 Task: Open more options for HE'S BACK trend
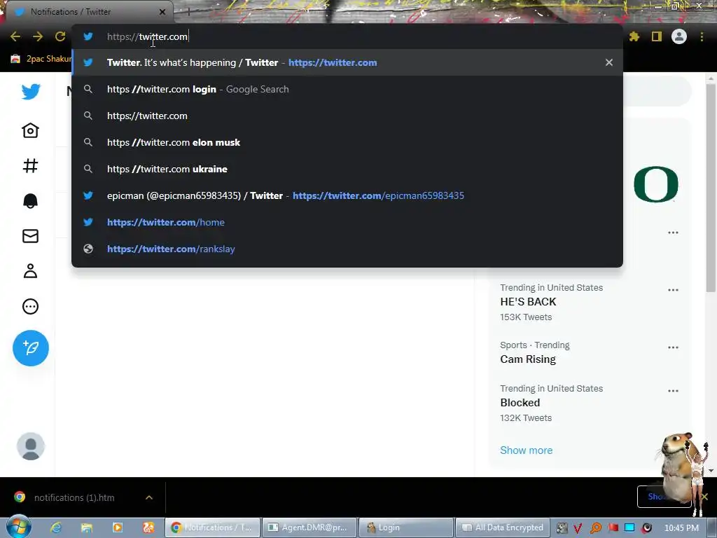point(673,290)
